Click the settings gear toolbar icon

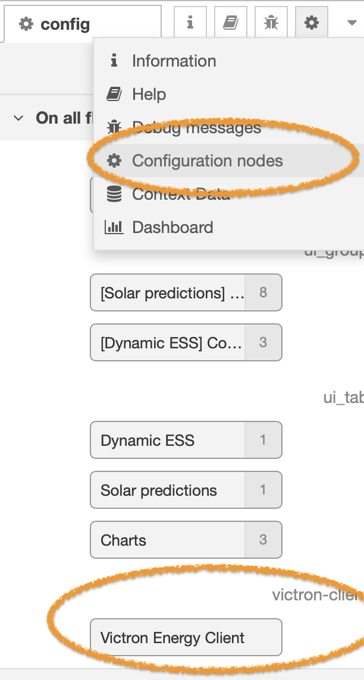pos(311,21)
